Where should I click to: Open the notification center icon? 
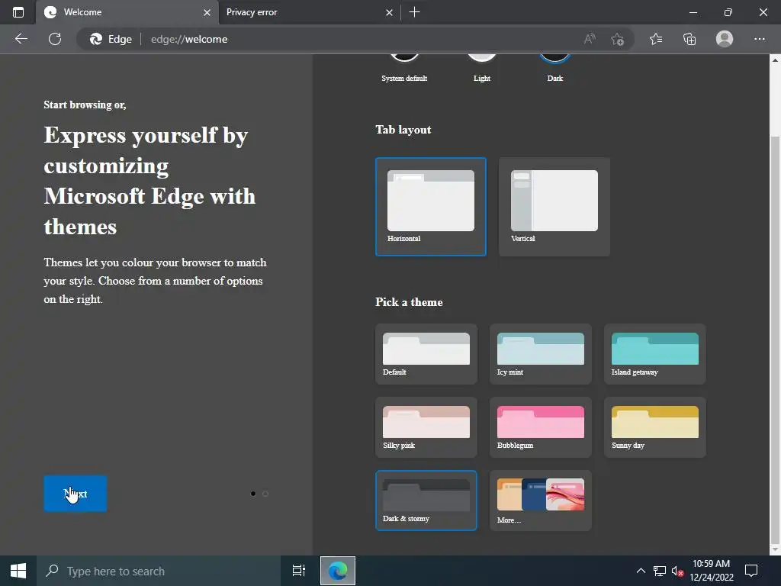click(751, 571)
